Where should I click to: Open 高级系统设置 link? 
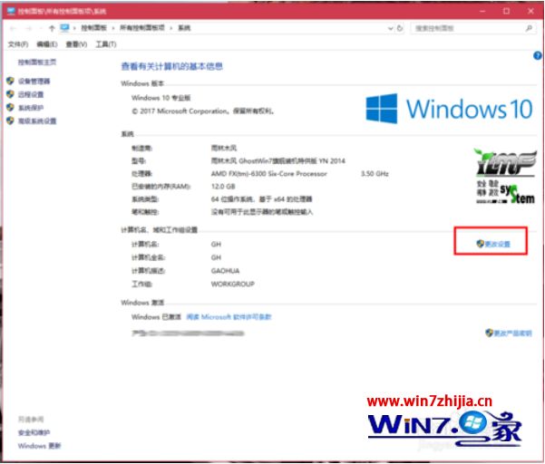click(x=37, y=121)
